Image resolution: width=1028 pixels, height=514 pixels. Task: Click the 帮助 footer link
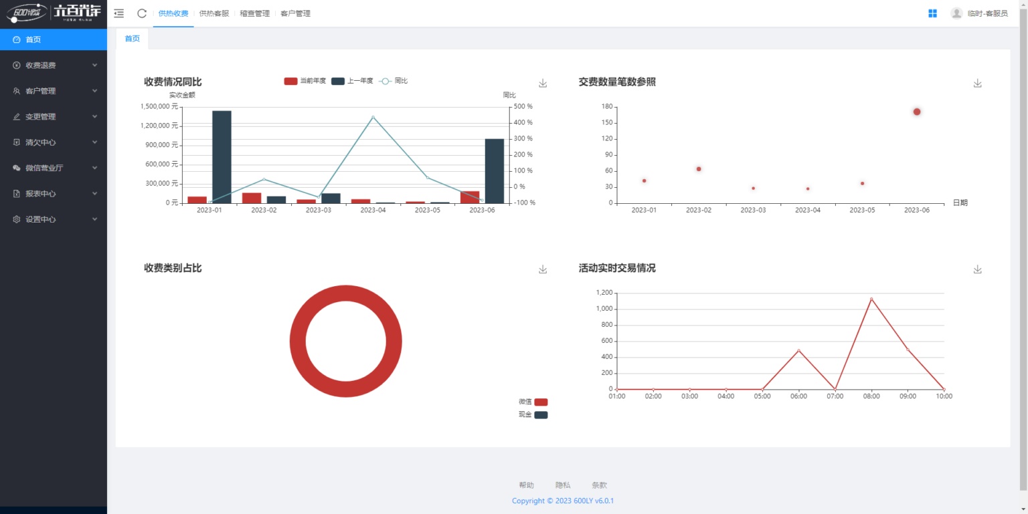click(526, 485)
